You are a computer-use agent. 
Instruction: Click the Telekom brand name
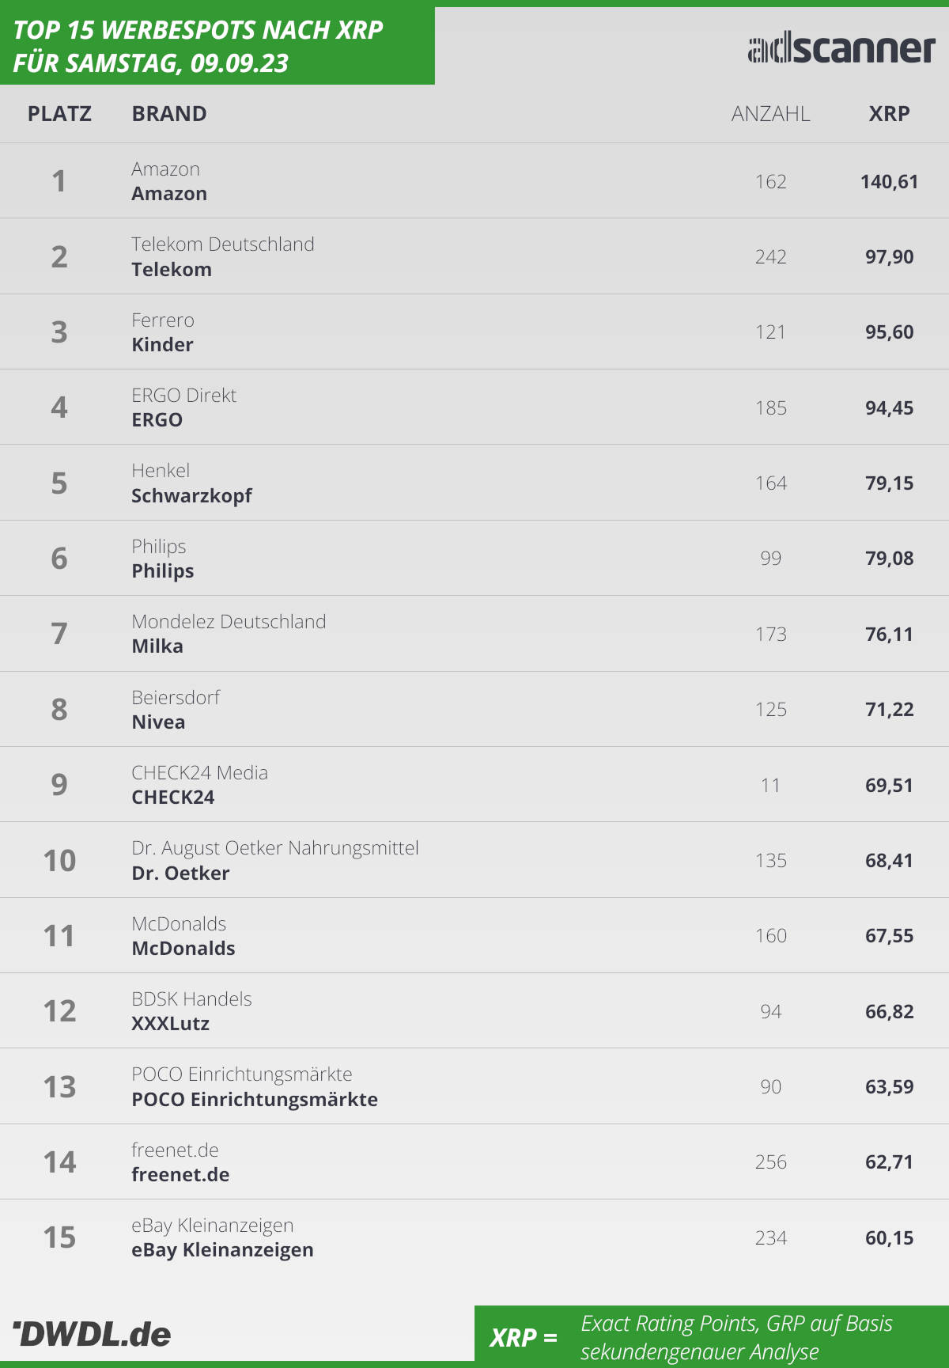172,270
